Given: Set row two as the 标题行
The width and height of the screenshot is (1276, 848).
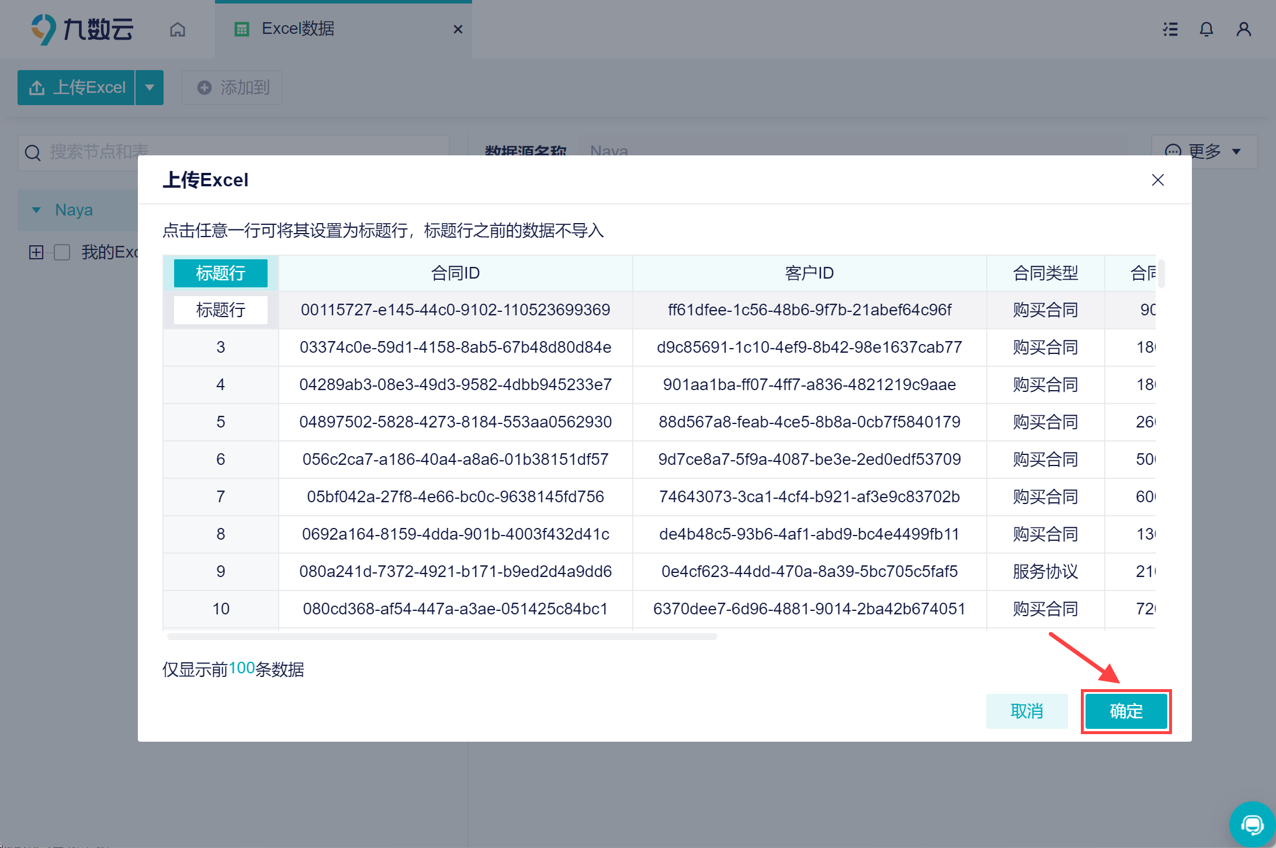Looking at the screenshot, I should (x=220, y=310).
